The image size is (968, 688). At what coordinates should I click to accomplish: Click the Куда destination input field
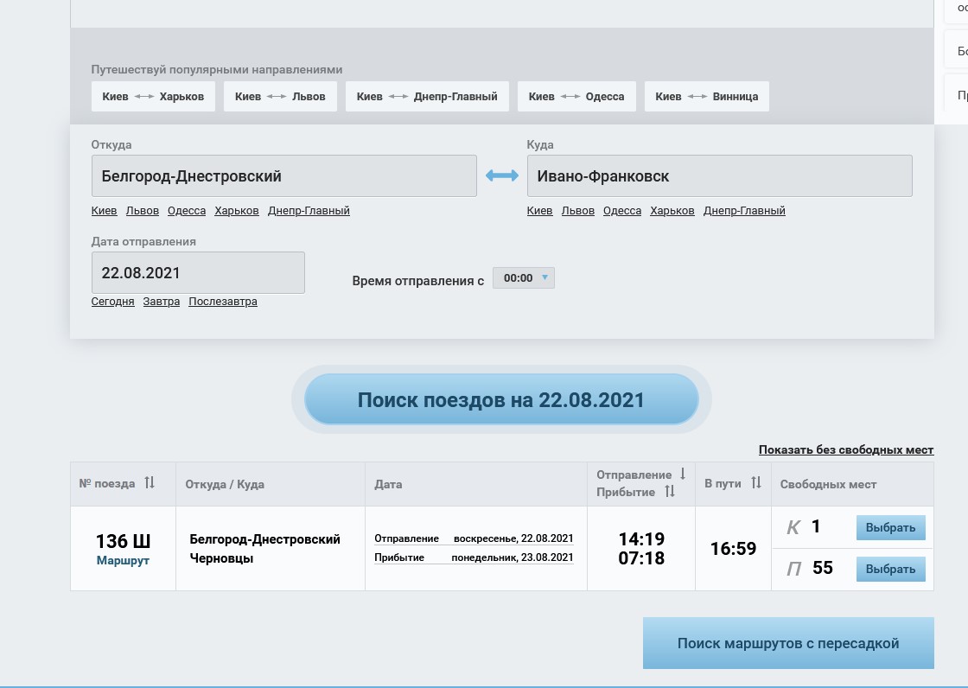tap(719, 175)
